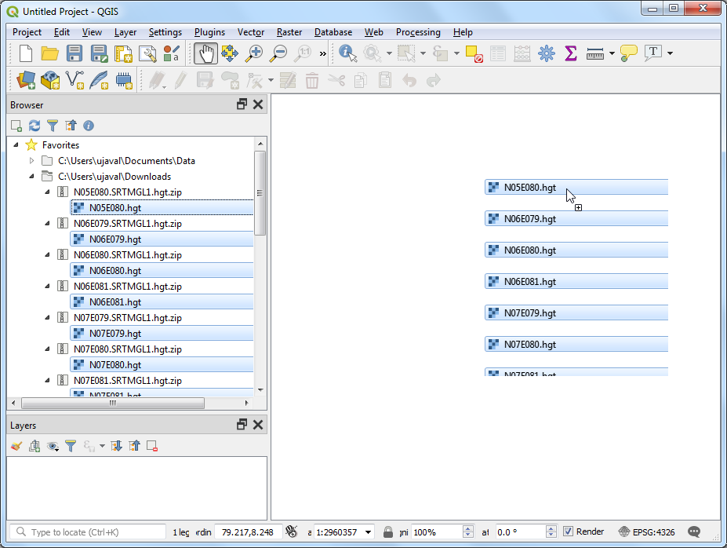Toggle extents and mouse position display

point(292,532)
